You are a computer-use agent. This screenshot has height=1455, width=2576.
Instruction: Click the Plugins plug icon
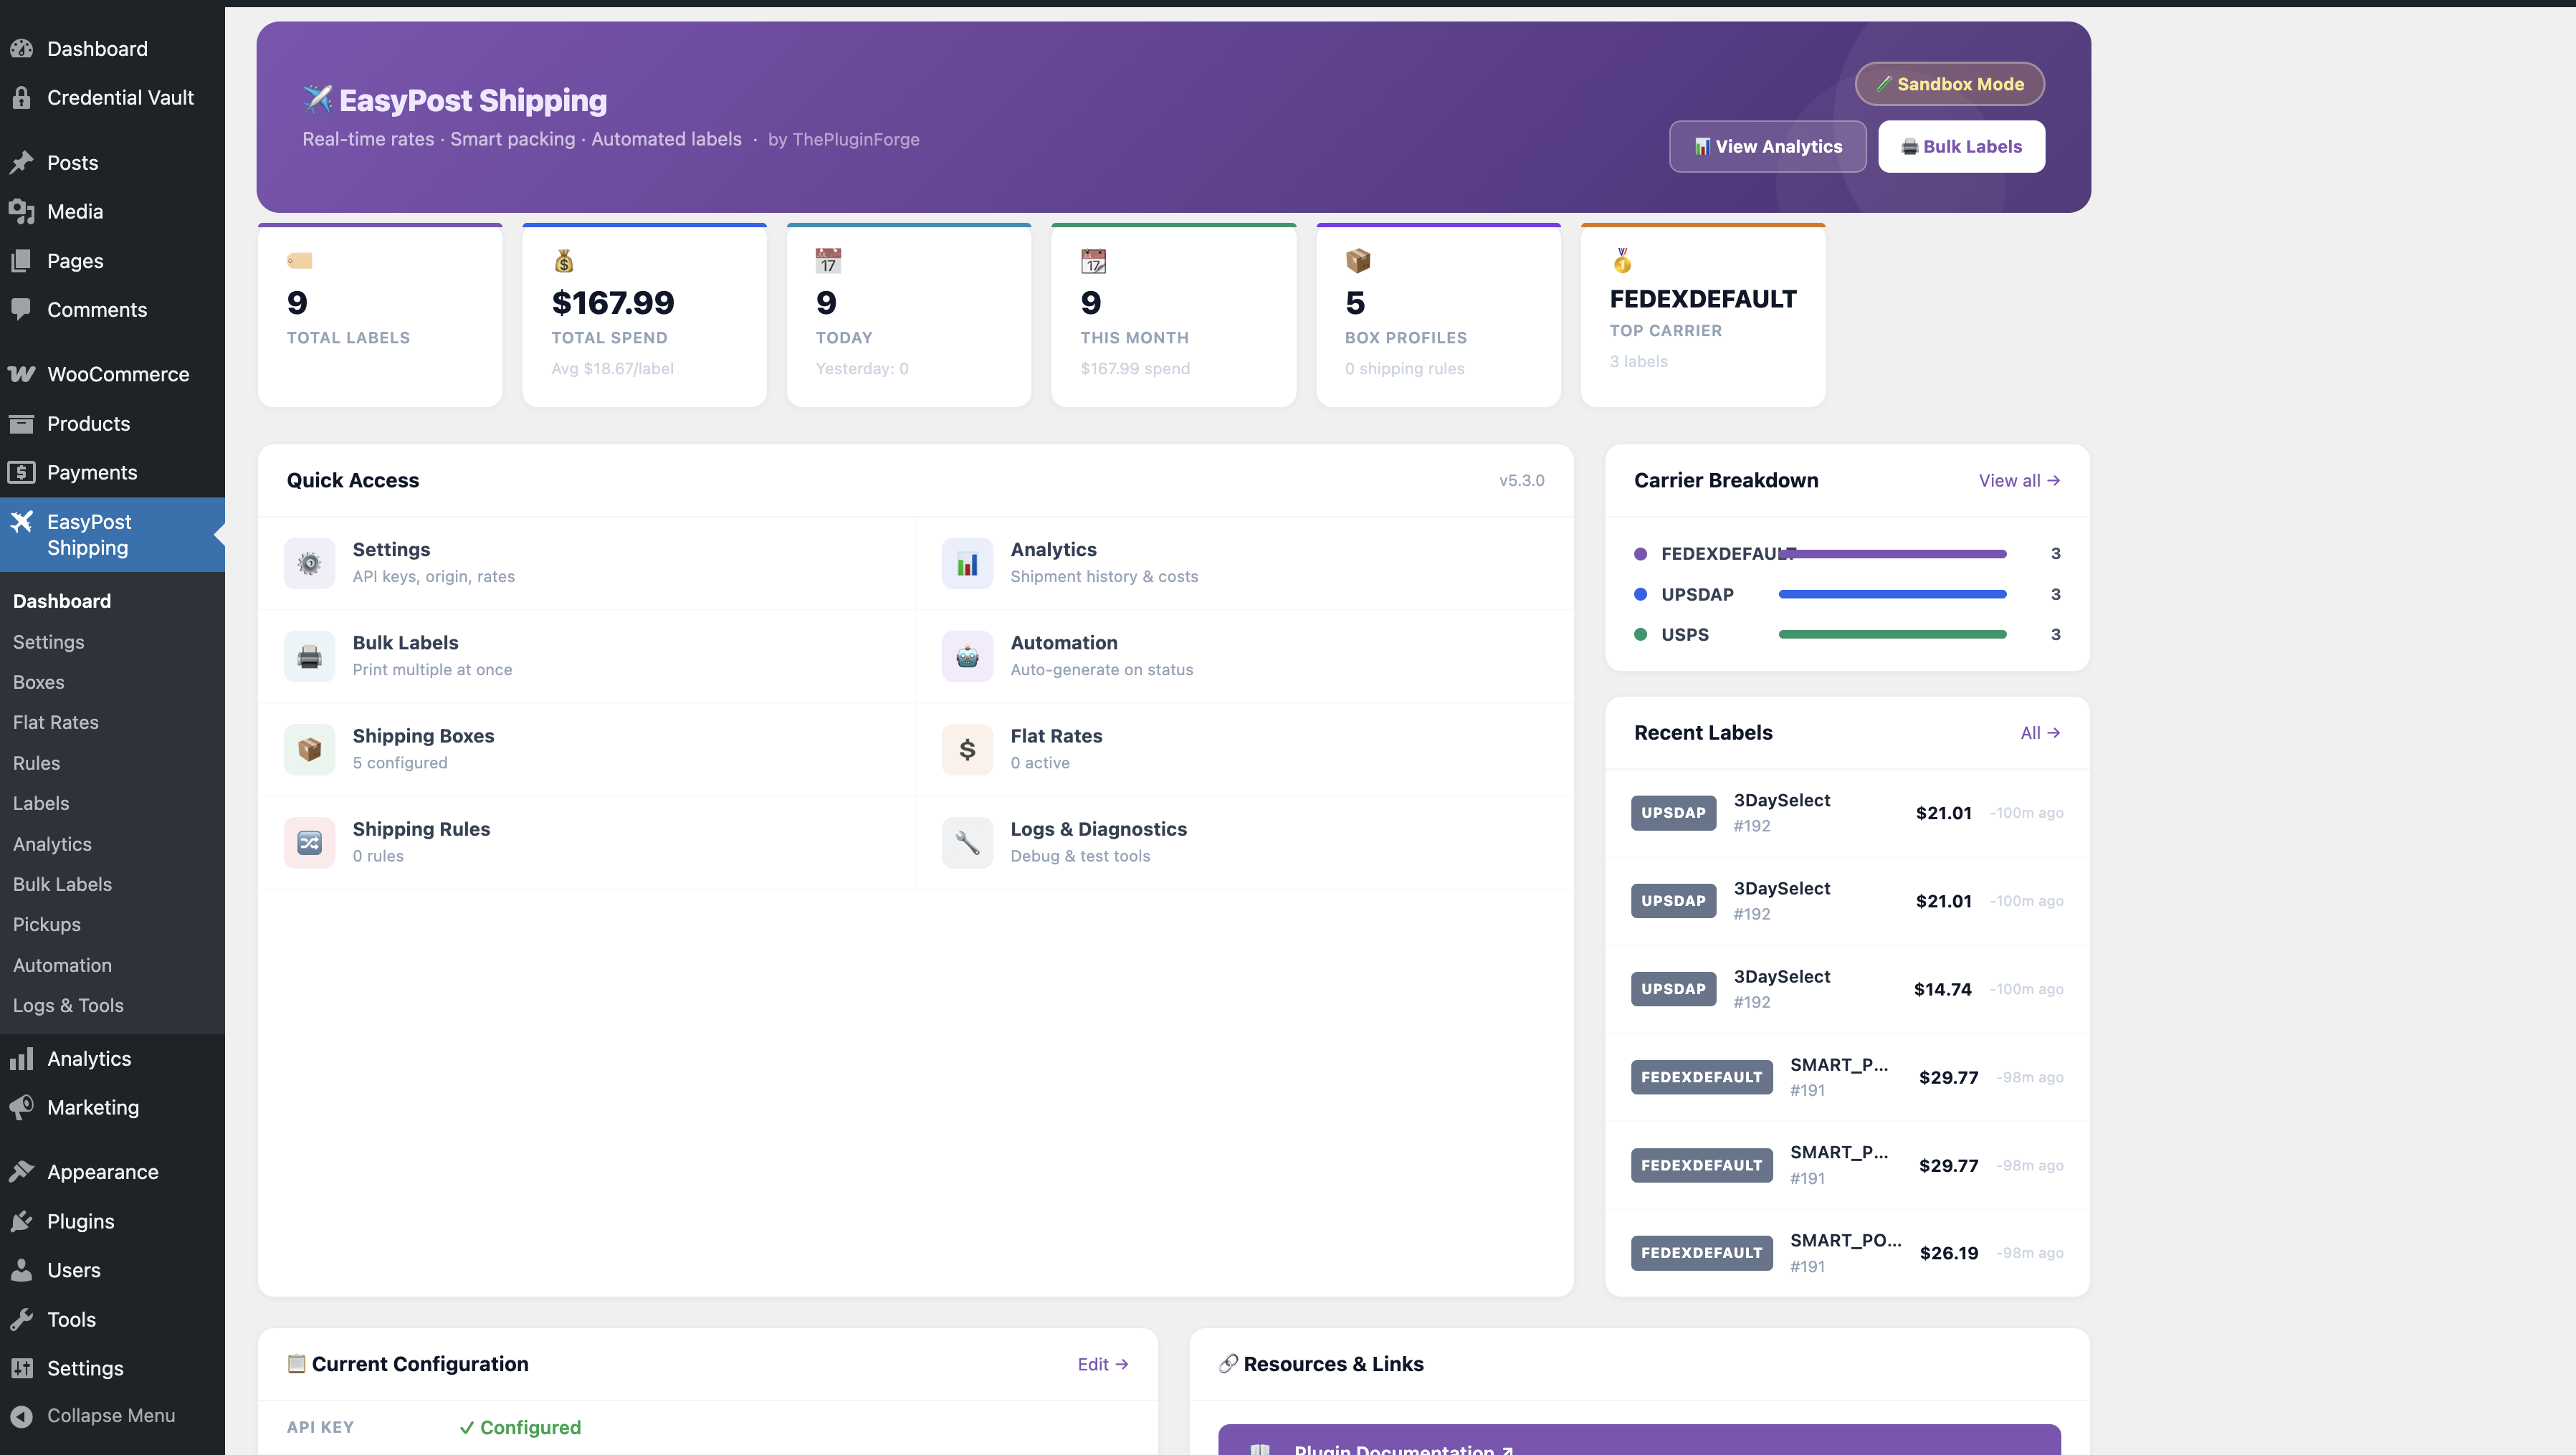(x=22, y=1221)
